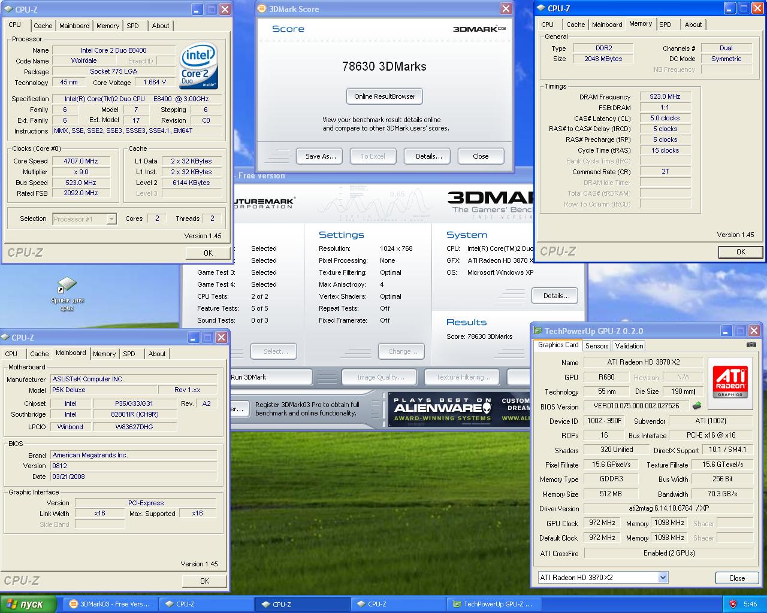Open SPD tab in top-left CPU-Z window
The image size is (767, 613).
tap(133, 26)
